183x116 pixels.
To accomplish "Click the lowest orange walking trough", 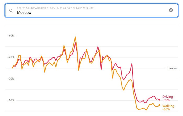I will click(x=146, y=110).
